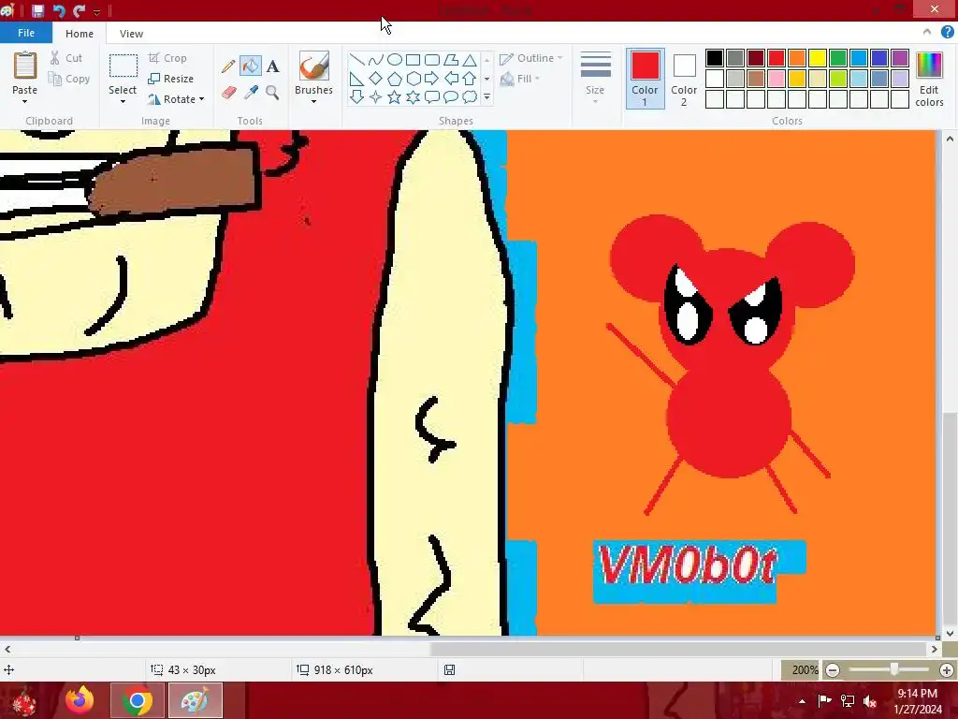The height and width of the screenshot is (719, 958).
Task: Choose the Five-point star shape
Action: tap(395, 96)
